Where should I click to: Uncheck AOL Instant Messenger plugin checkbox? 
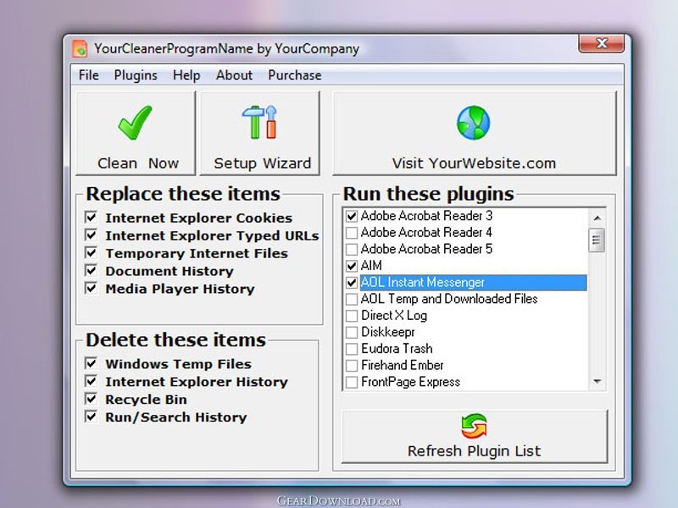[352, 283]
